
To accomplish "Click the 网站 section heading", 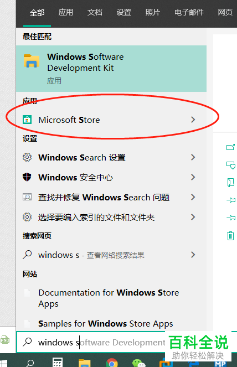I will [x=30, y=274].
